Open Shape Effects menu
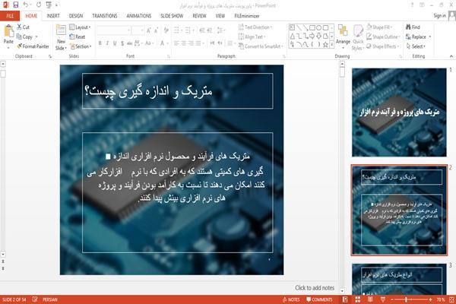The image size is (456, 304). (383, 46)
